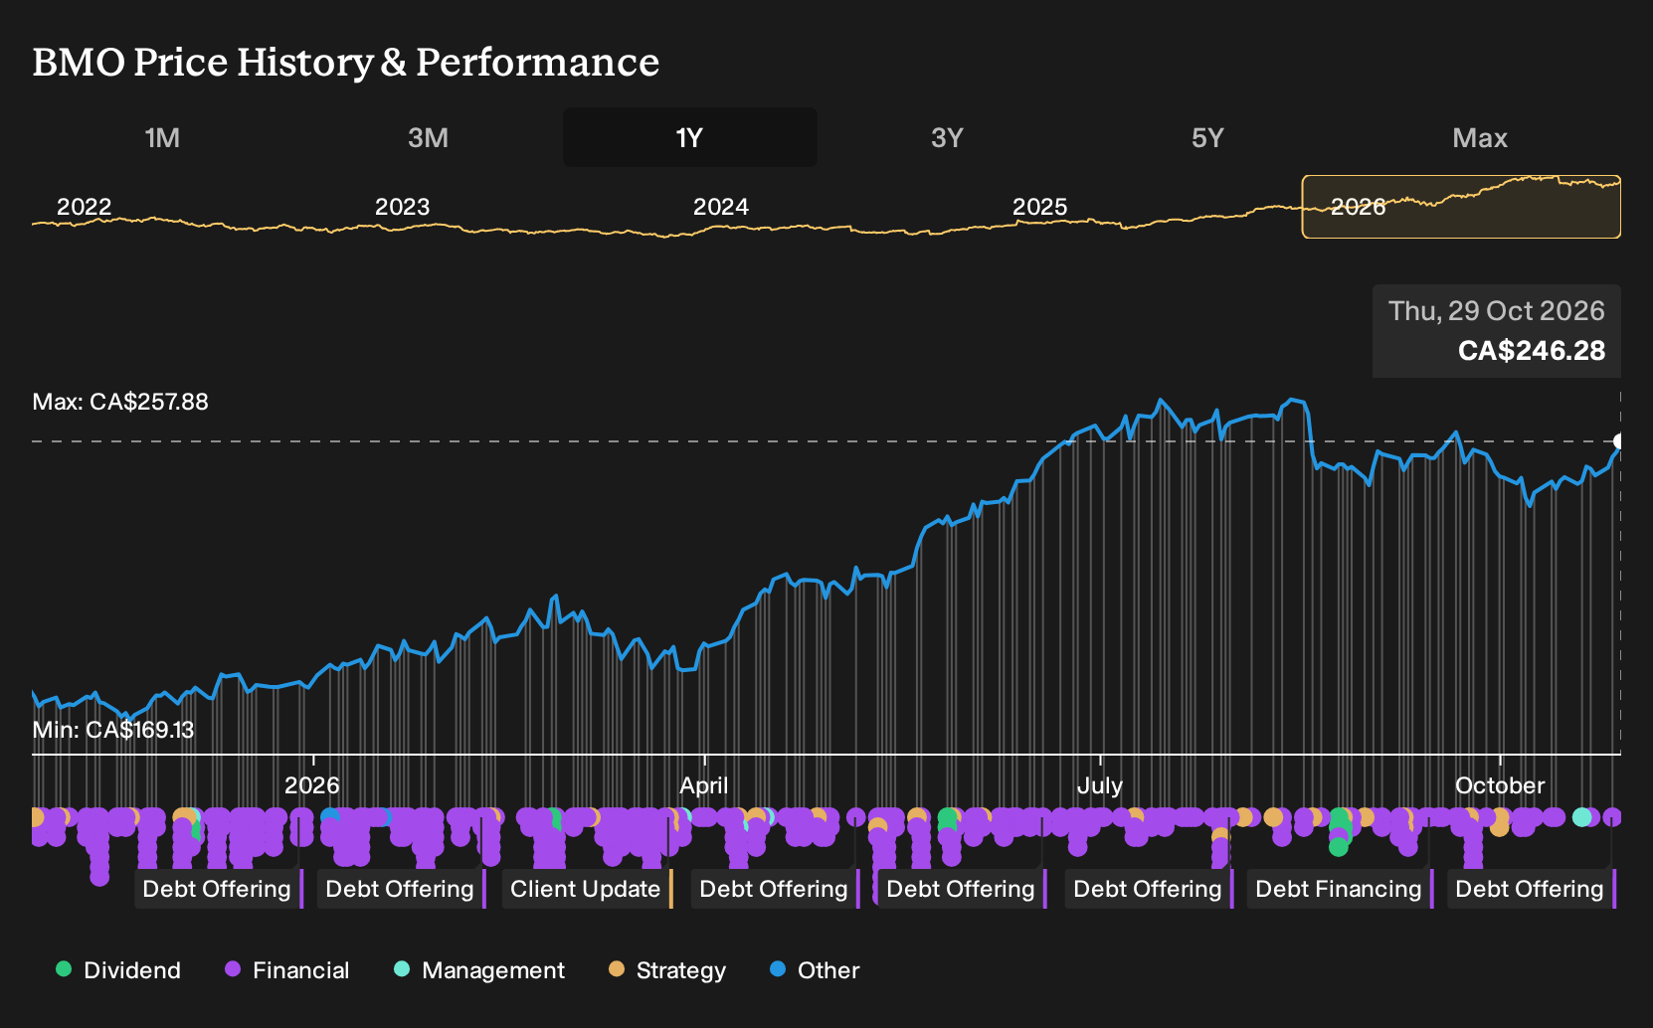Click the green Dividend legend dot

click(64, 968)
